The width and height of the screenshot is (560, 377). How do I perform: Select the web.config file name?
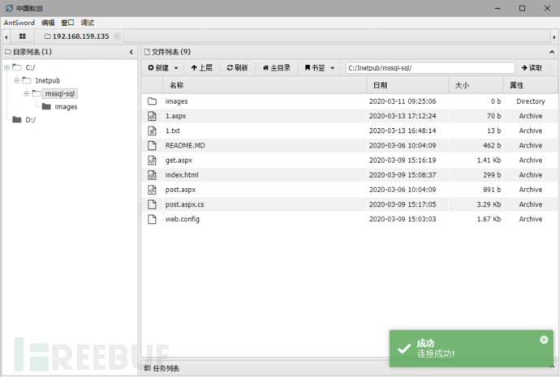coord(182,219)
